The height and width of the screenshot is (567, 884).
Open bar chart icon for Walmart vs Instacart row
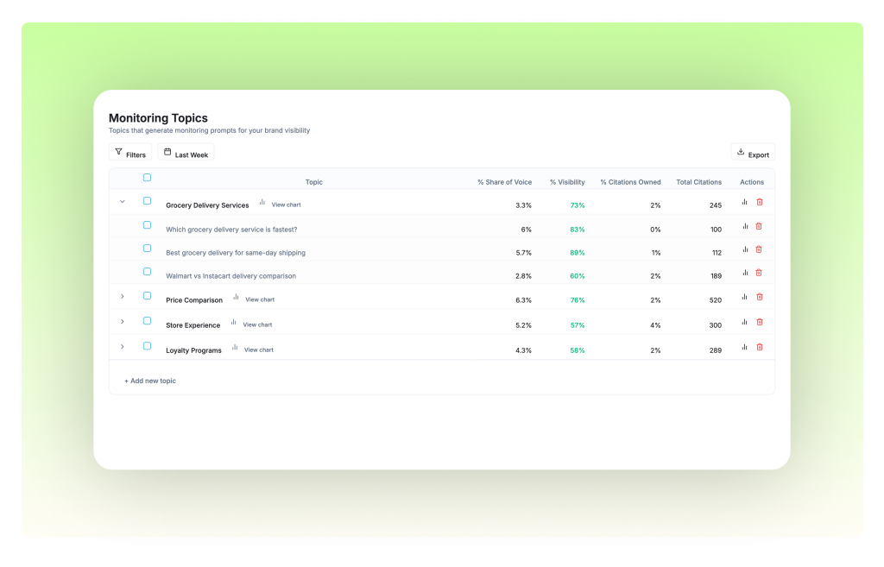pos(744,273)
